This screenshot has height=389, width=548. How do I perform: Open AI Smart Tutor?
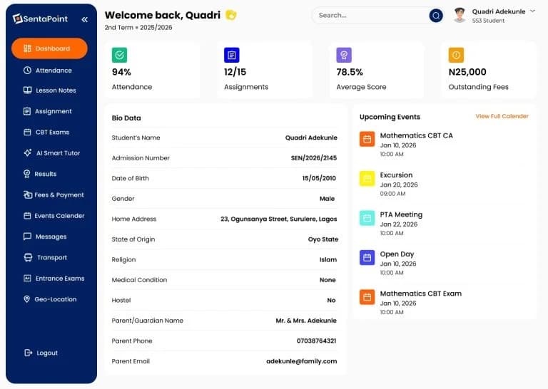[51, 152]
